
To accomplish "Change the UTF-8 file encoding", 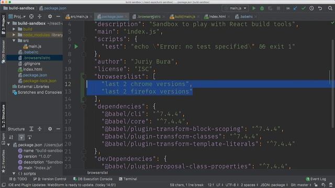I will 232,185.
